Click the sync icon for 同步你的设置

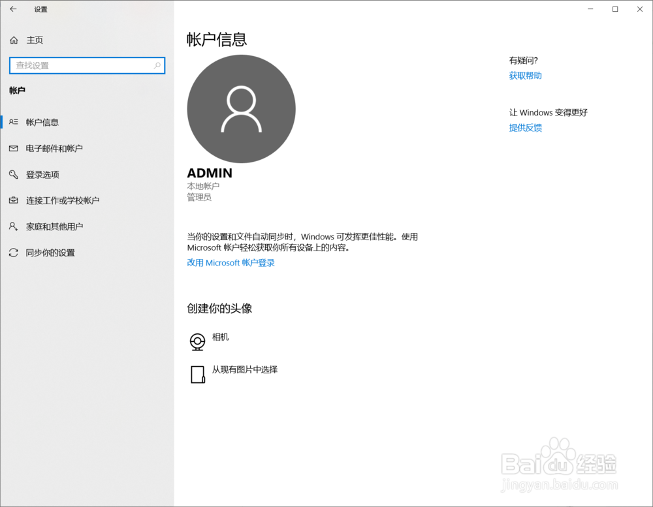pyautogui.click(x=14, y=253)
